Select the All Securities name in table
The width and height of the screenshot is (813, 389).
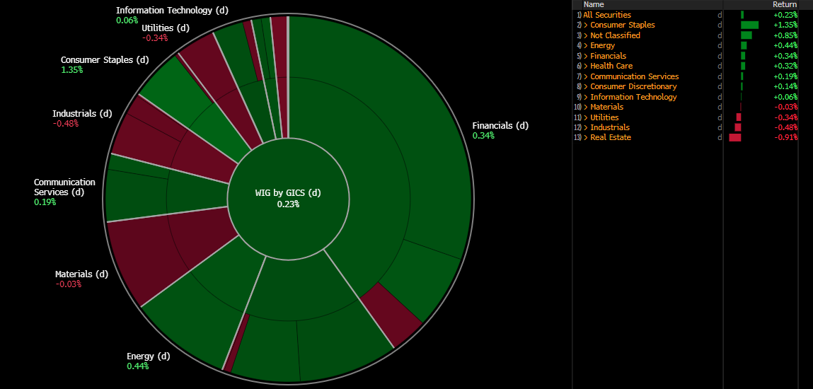pos(606,15)
